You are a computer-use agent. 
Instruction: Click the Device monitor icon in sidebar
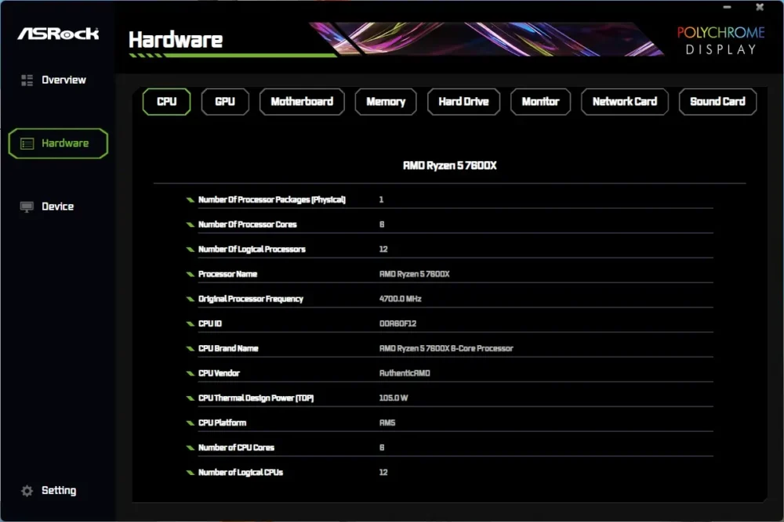[27, 207]
